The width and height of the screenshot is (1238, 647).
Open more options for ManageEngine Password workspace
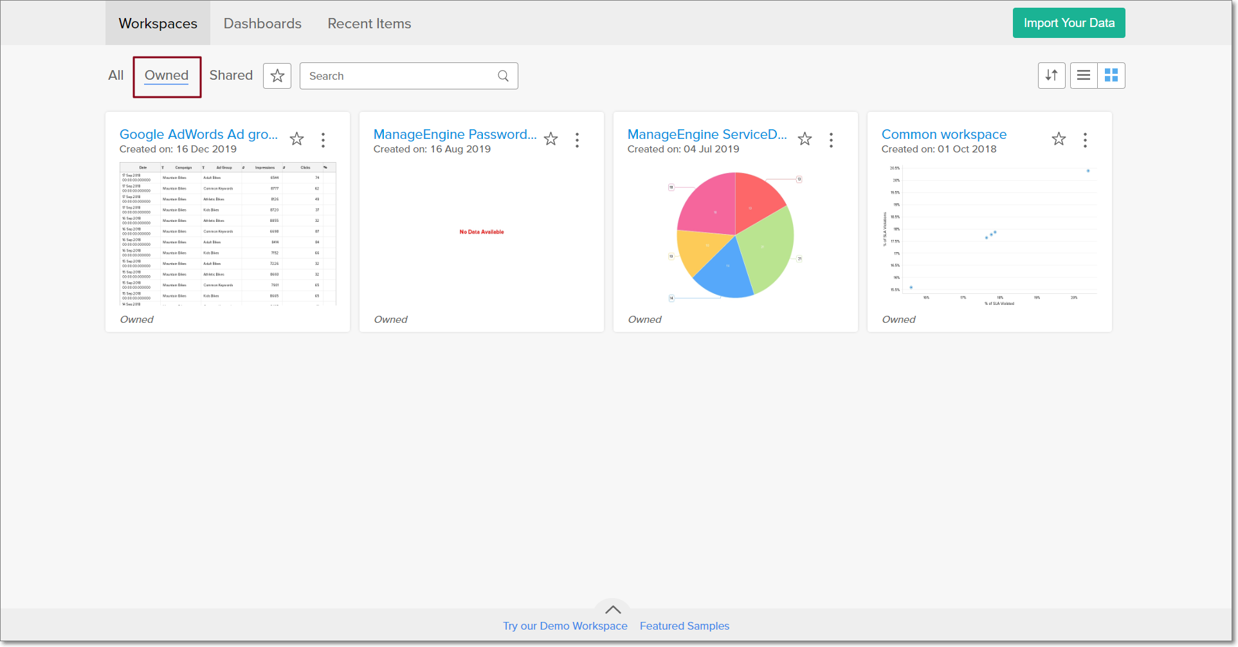click(577, 140)
